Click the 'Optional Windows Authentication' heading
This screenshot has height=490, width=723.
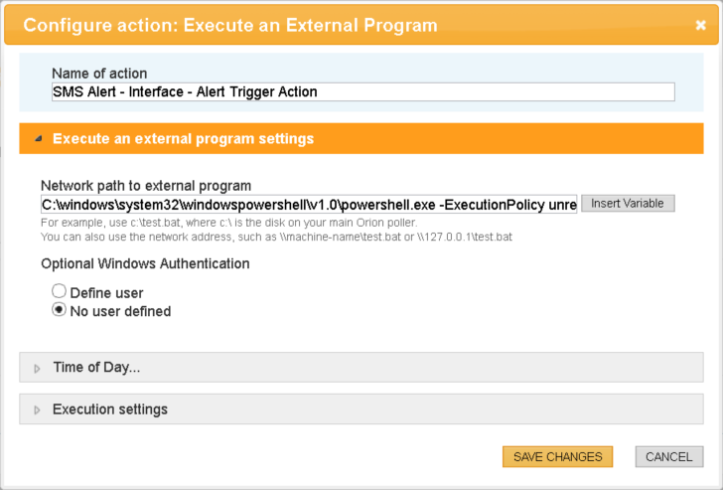tap(145, 263)
